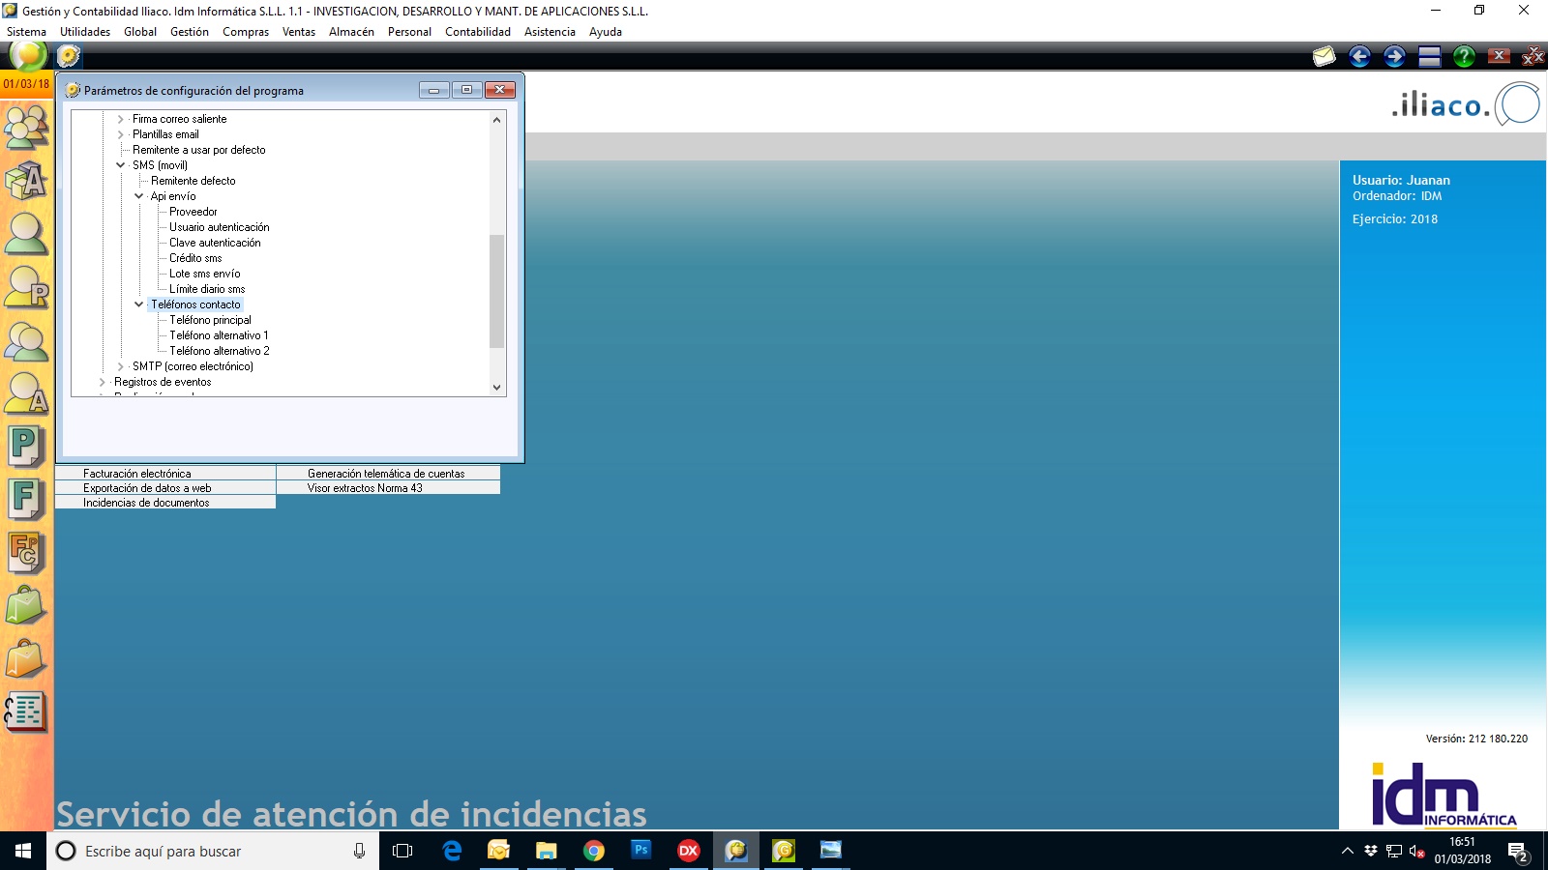Select Teléfono alternativo 1 tree item
The image size is (1548, 870).
(219, 335)
